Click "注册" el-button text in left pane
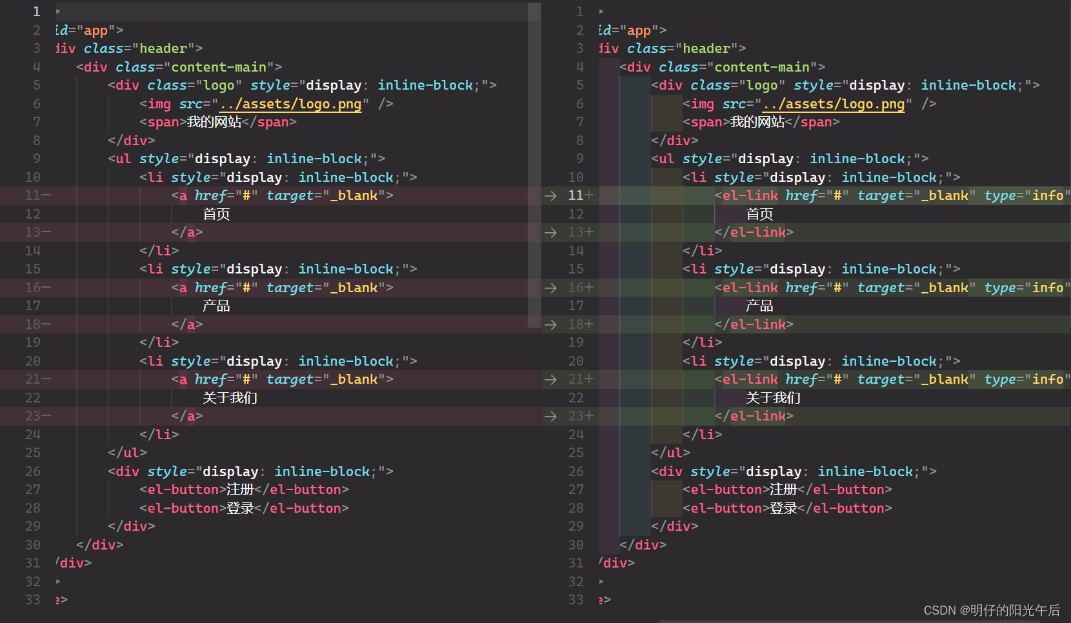Image resolution: width=1071 pixels, height=623 pixels. [x=240, y=489]
